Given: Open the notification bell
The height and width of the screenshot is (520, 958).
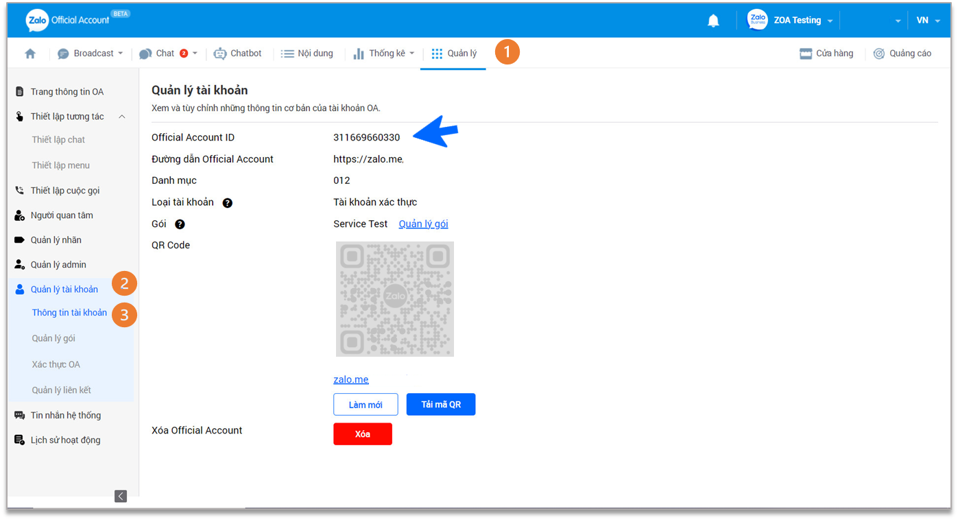Looking at the screenshot, I should [713, 21].
